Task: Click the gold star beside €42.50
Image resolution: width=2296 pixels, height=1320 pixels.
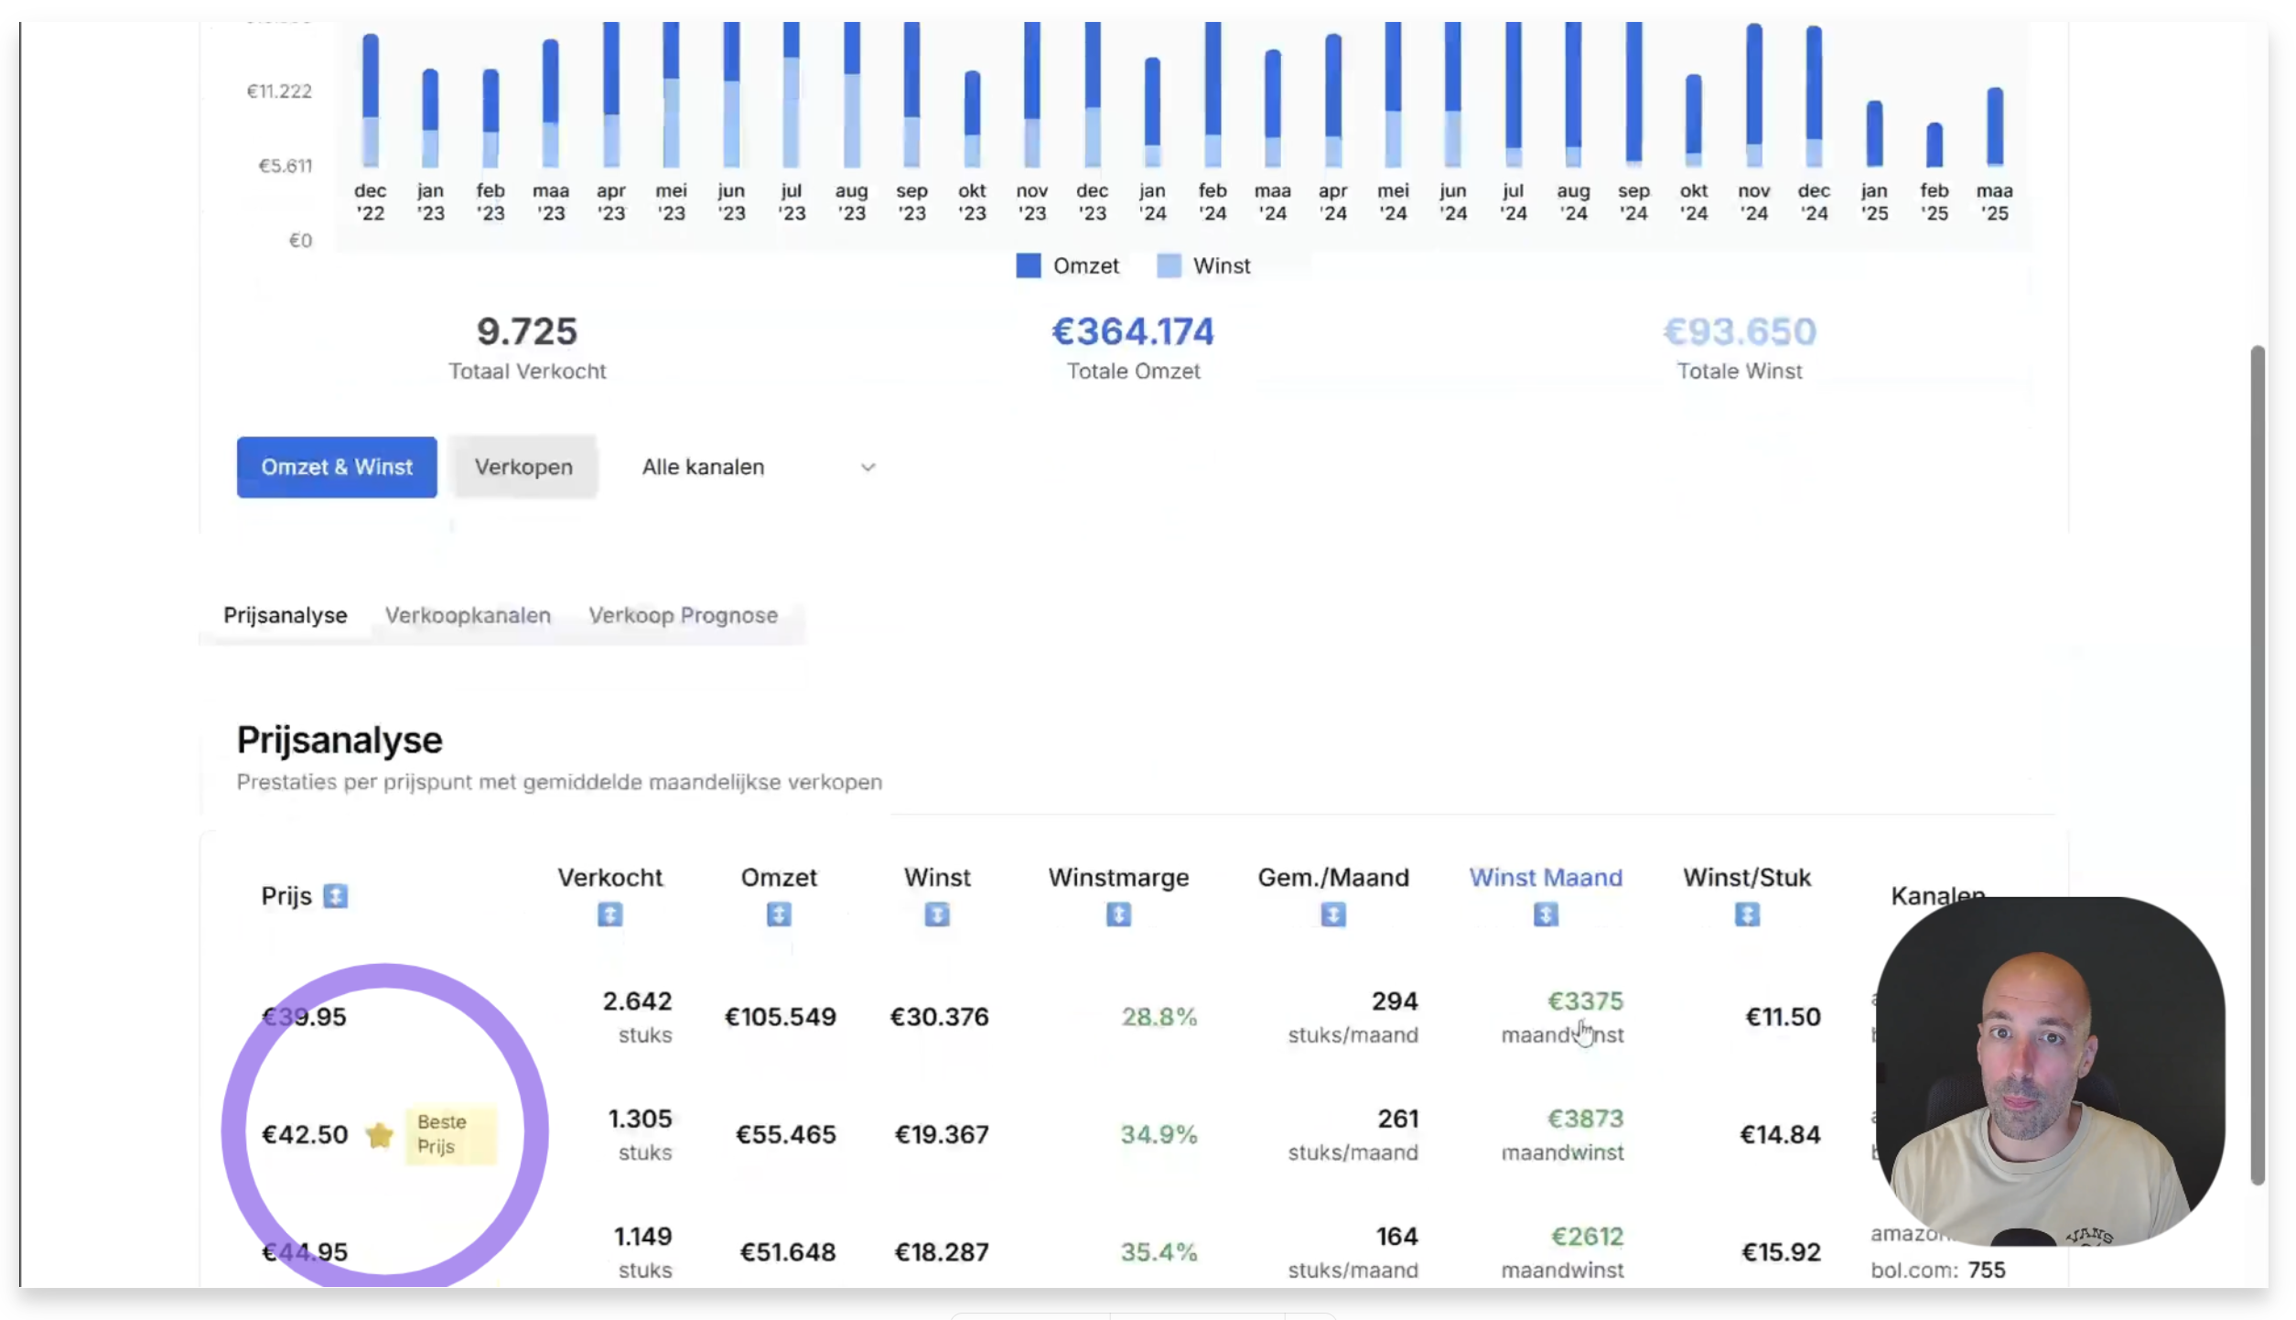Action: pos(379,1134)
